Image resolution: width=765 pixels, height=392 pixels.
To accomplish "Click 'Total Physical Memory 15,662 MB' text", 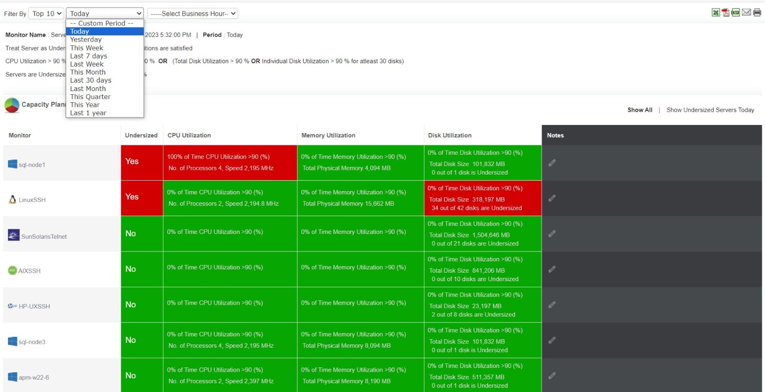I will coord(348,204).
